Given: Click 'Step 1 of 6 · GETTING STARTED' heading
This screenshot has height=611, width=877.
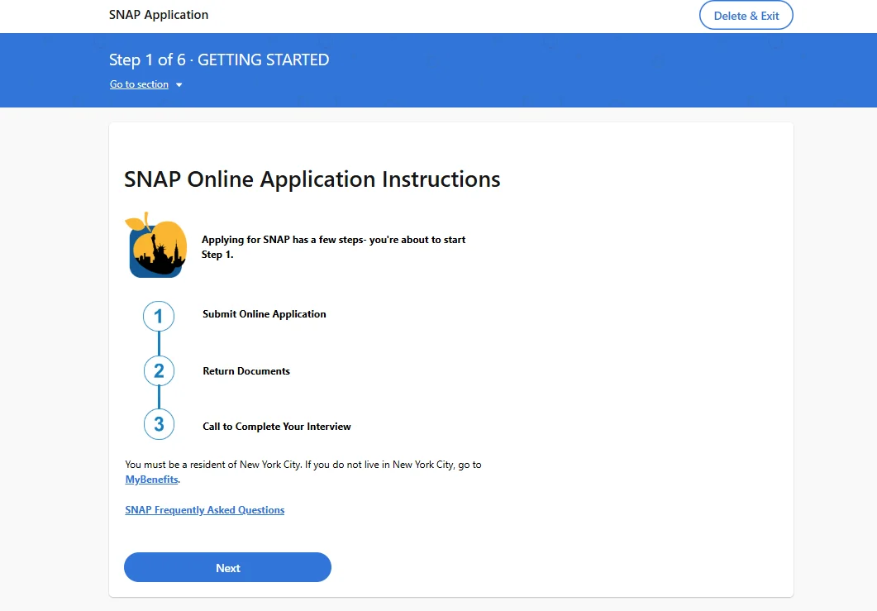Looking at the screenshot, I should pos(219,60).
